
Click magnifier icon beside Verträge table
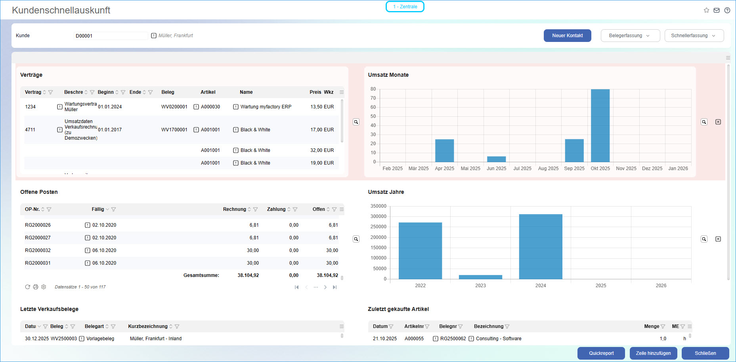pyautogui.click(x=356, y=122)
